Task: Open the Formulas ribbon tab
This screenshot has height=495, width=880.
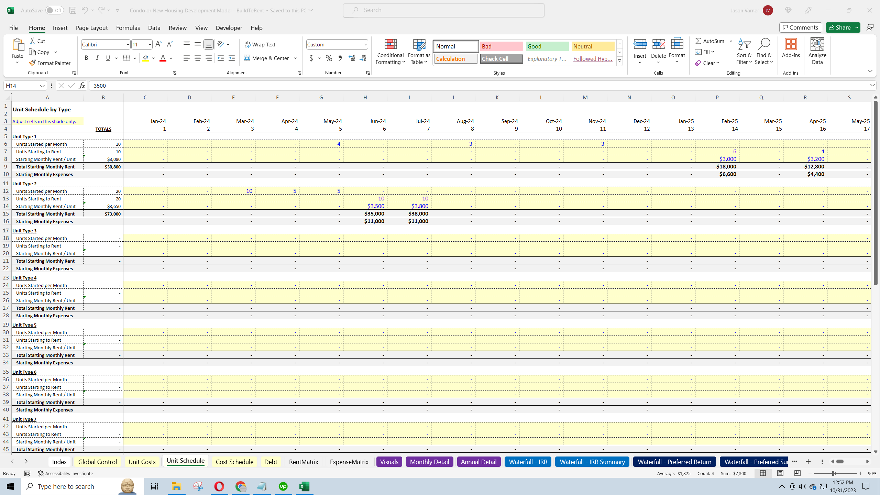Action: 128,28
